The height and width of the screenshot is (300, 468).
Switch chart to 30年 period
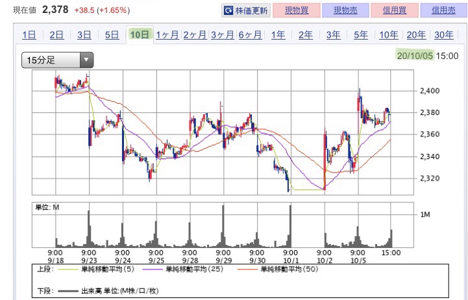[444, 35]
